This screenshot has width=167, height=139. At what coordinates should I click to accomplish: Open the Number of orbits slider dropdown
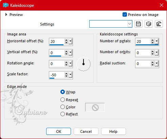(x=156, y=53)
